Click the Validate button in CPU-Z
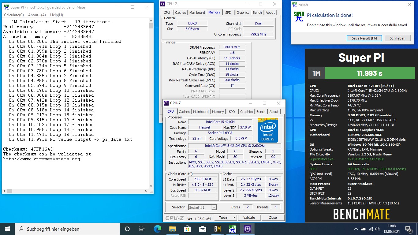This screenshot has height=235, width=418. click(x=249, y=218)
